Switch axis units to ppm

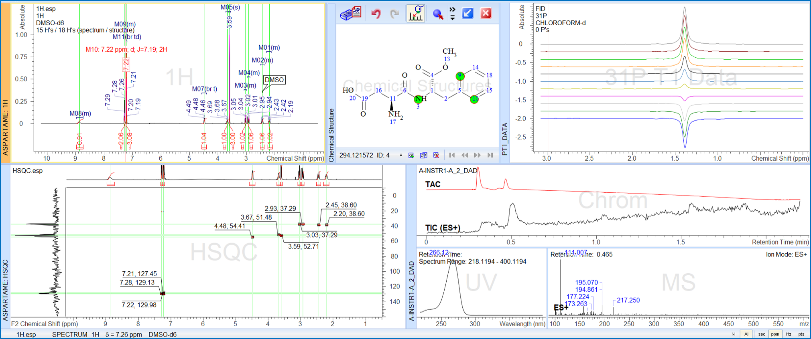(775, 334)
